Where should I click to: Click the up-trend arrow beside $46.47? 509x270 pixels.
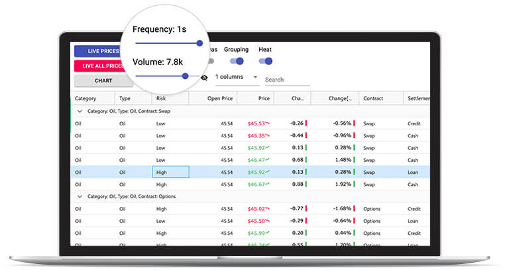(x=268, y=159)
